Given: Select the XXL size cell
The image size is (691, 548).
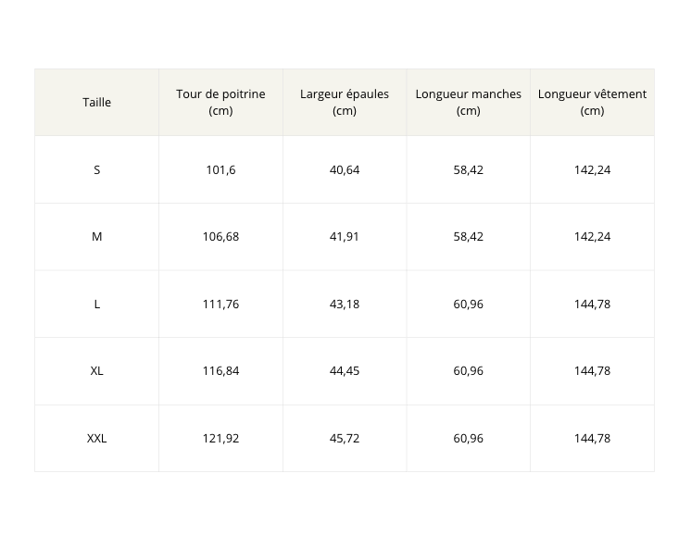Looking at the screenshot, I should [96, 439].
